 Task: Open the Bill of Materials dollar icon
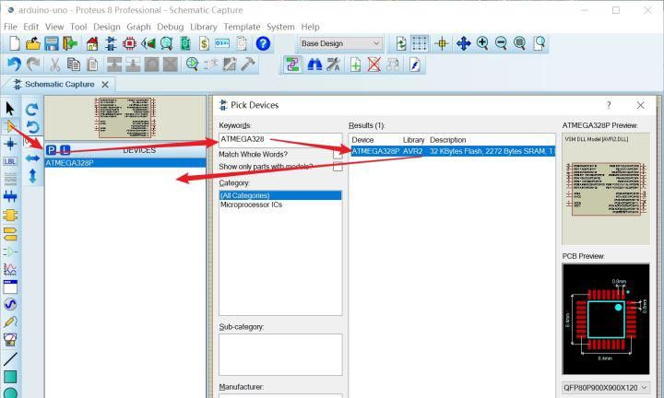tap(204, 43)
